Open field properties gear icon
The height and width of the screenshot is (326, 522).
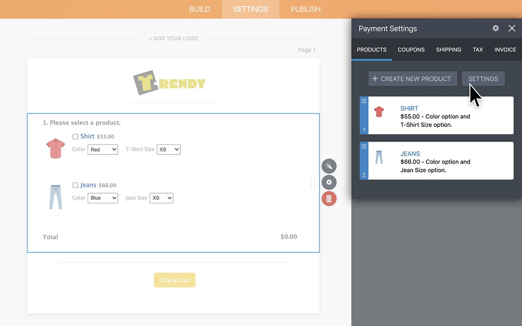[x=329, y=182]
